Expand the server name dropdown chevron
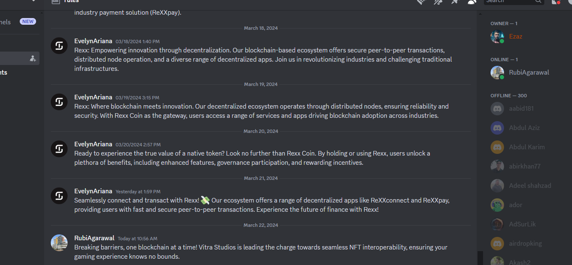This screenshot has width=572, height=265. click(34, 1)
